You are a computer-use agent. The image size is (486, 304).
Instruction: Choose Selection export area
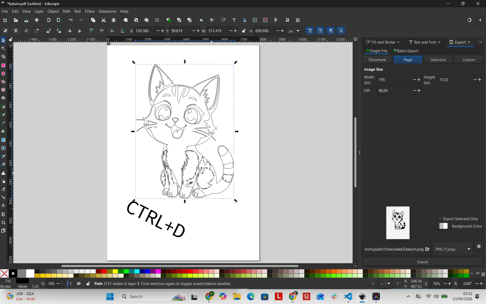pyautogui.click(x=438, y=60)
